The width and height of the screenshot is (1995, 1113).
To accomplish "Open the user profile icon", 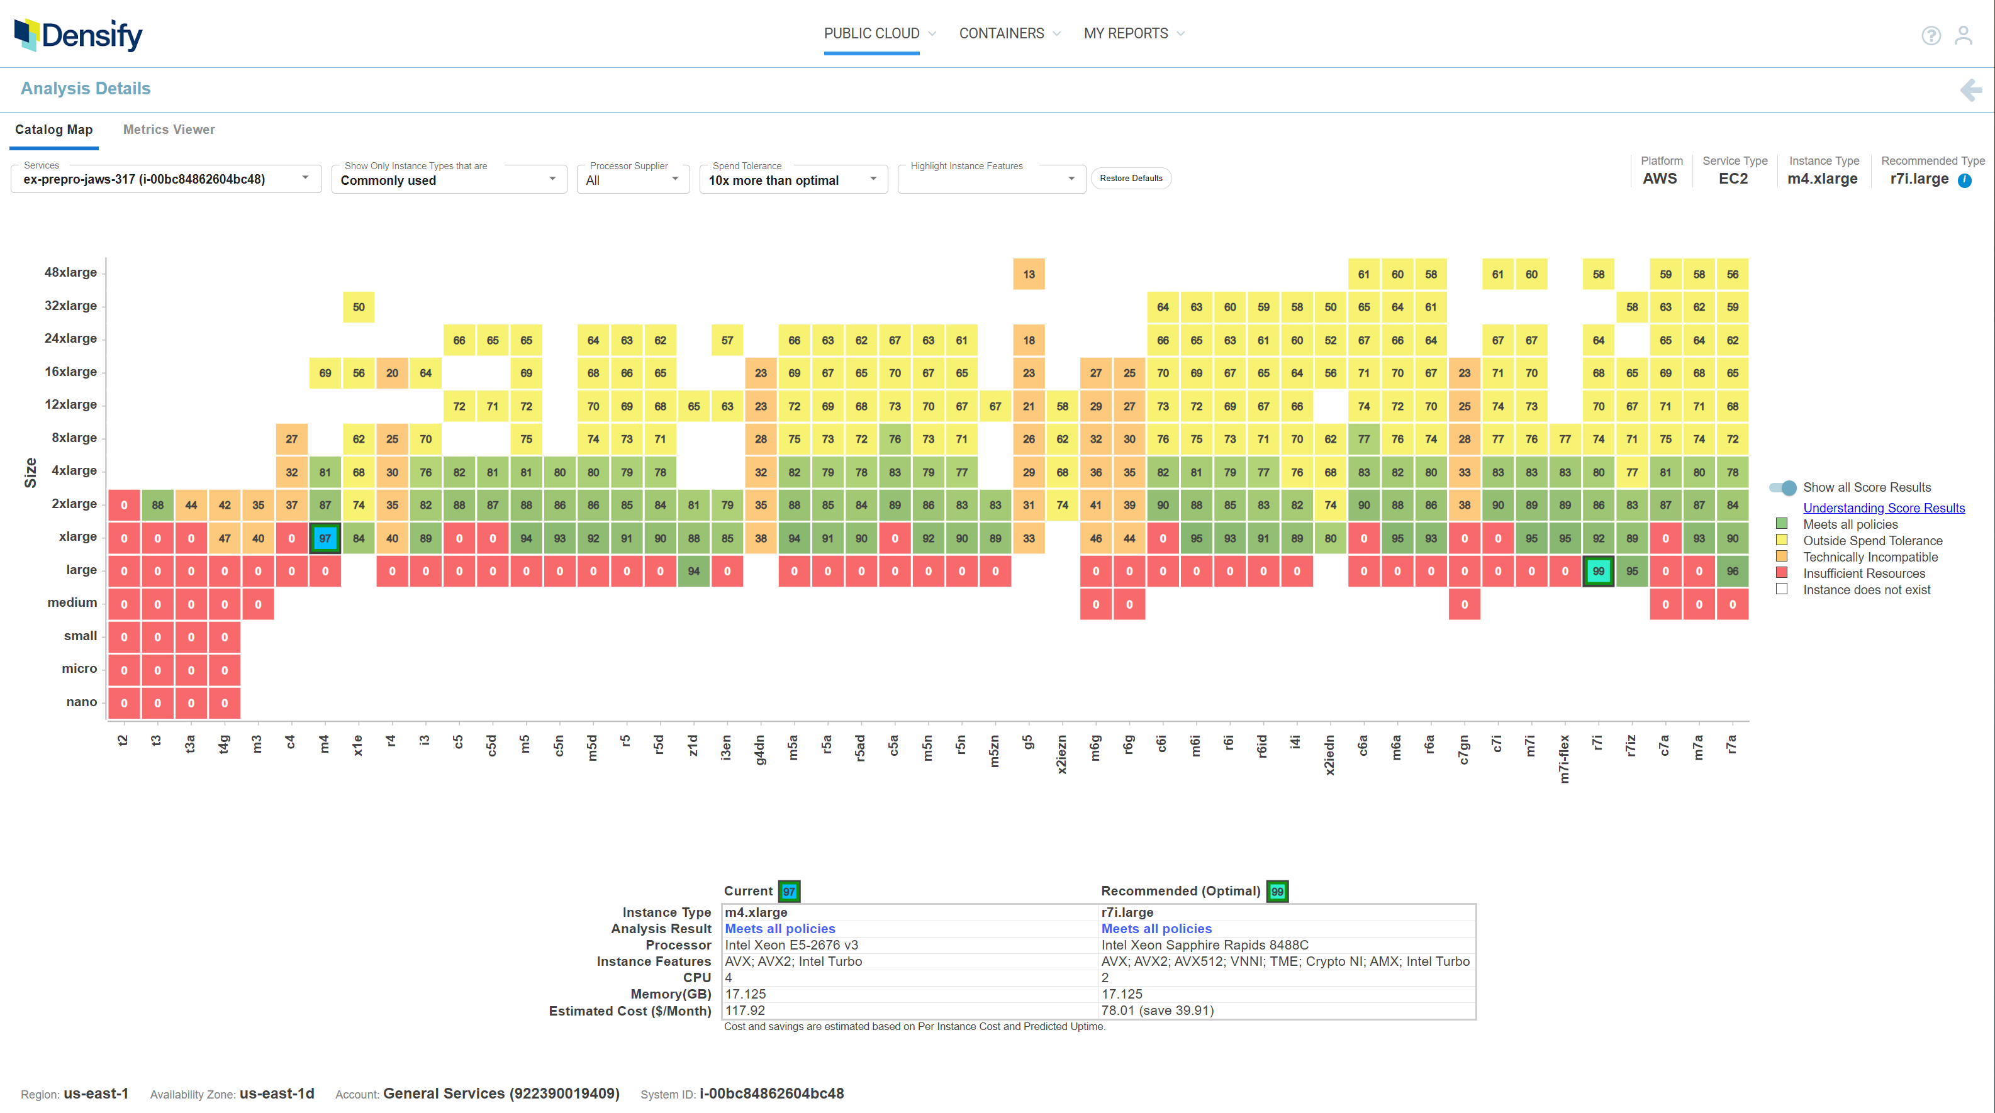I will click(1964, 36).
